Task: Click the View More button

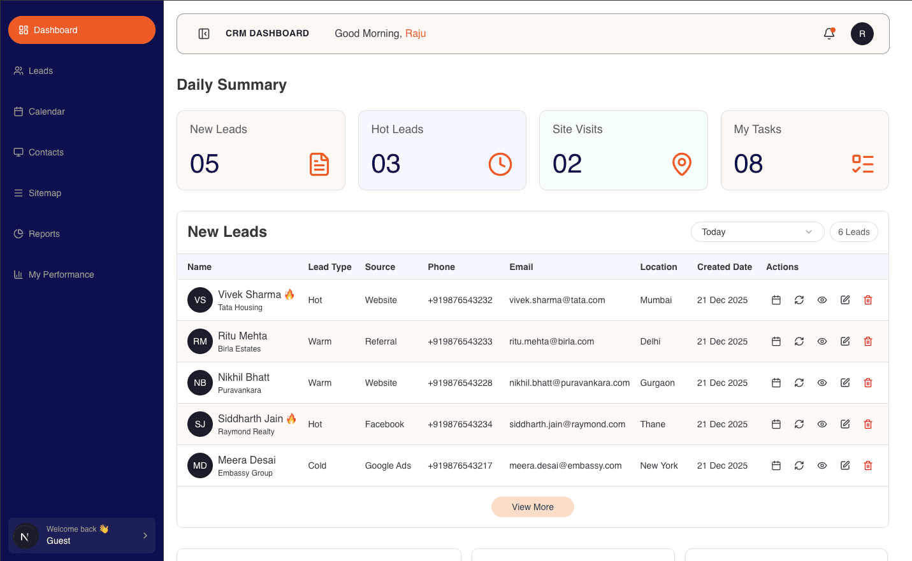Action: 532,507
